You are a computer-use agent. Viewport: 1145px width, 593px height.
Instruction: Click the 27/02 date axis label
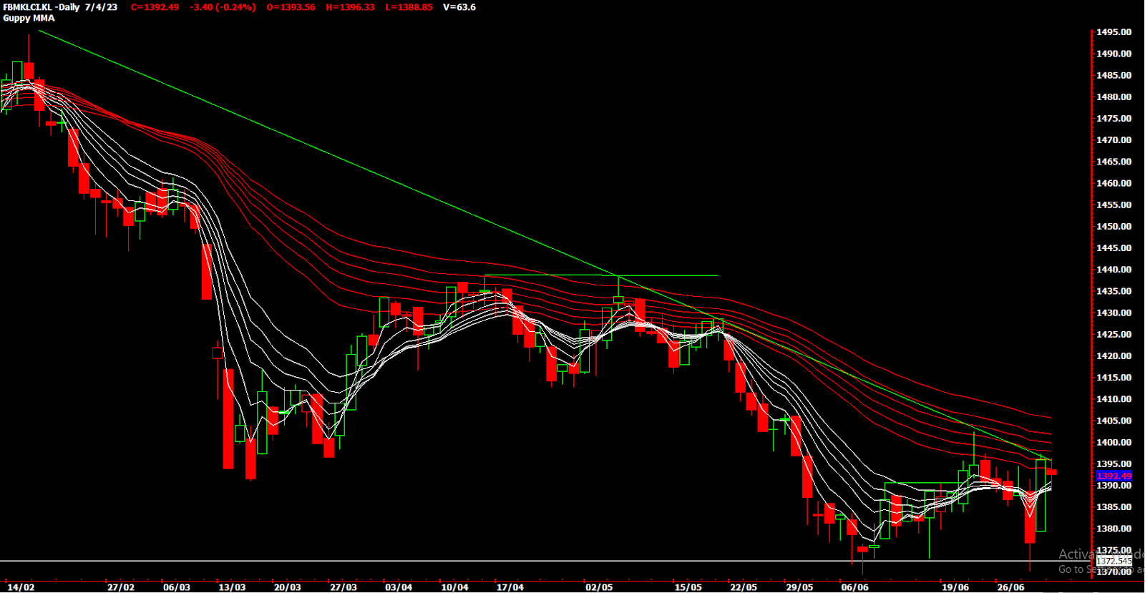click(121, 587)
